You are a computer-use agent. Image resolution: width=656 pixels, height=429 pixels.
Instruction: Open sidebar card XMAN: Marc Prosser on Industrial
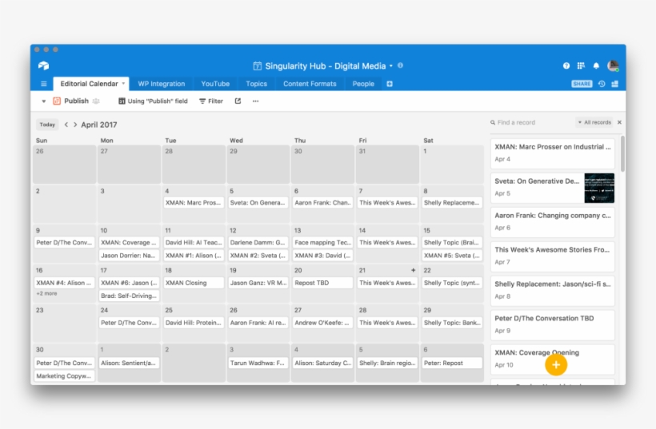(552, 153)
